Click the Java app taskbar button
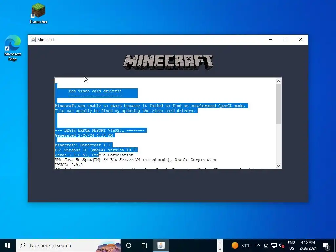 click(x=161, y=245)
